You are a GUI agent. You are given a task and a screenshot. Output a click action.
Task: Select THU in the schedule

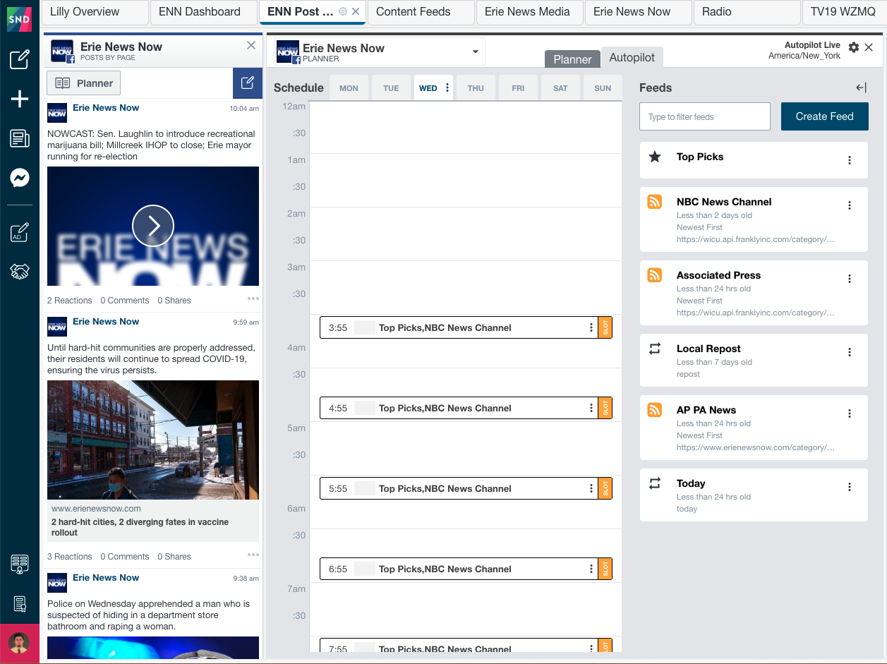click(x=476, y=88)
